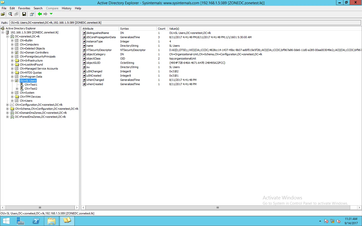Launch PowerShell from the taskbar
The width and height of the screenshot is (362, 226).
click(36, 221)
